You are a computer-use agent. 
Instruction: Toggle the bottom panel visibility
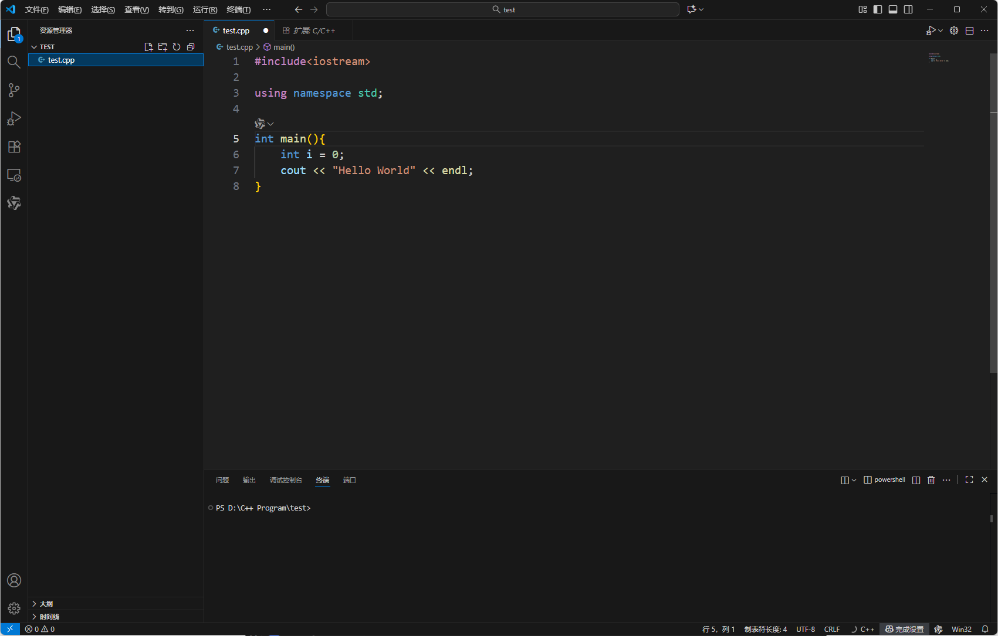pos(893,9)
